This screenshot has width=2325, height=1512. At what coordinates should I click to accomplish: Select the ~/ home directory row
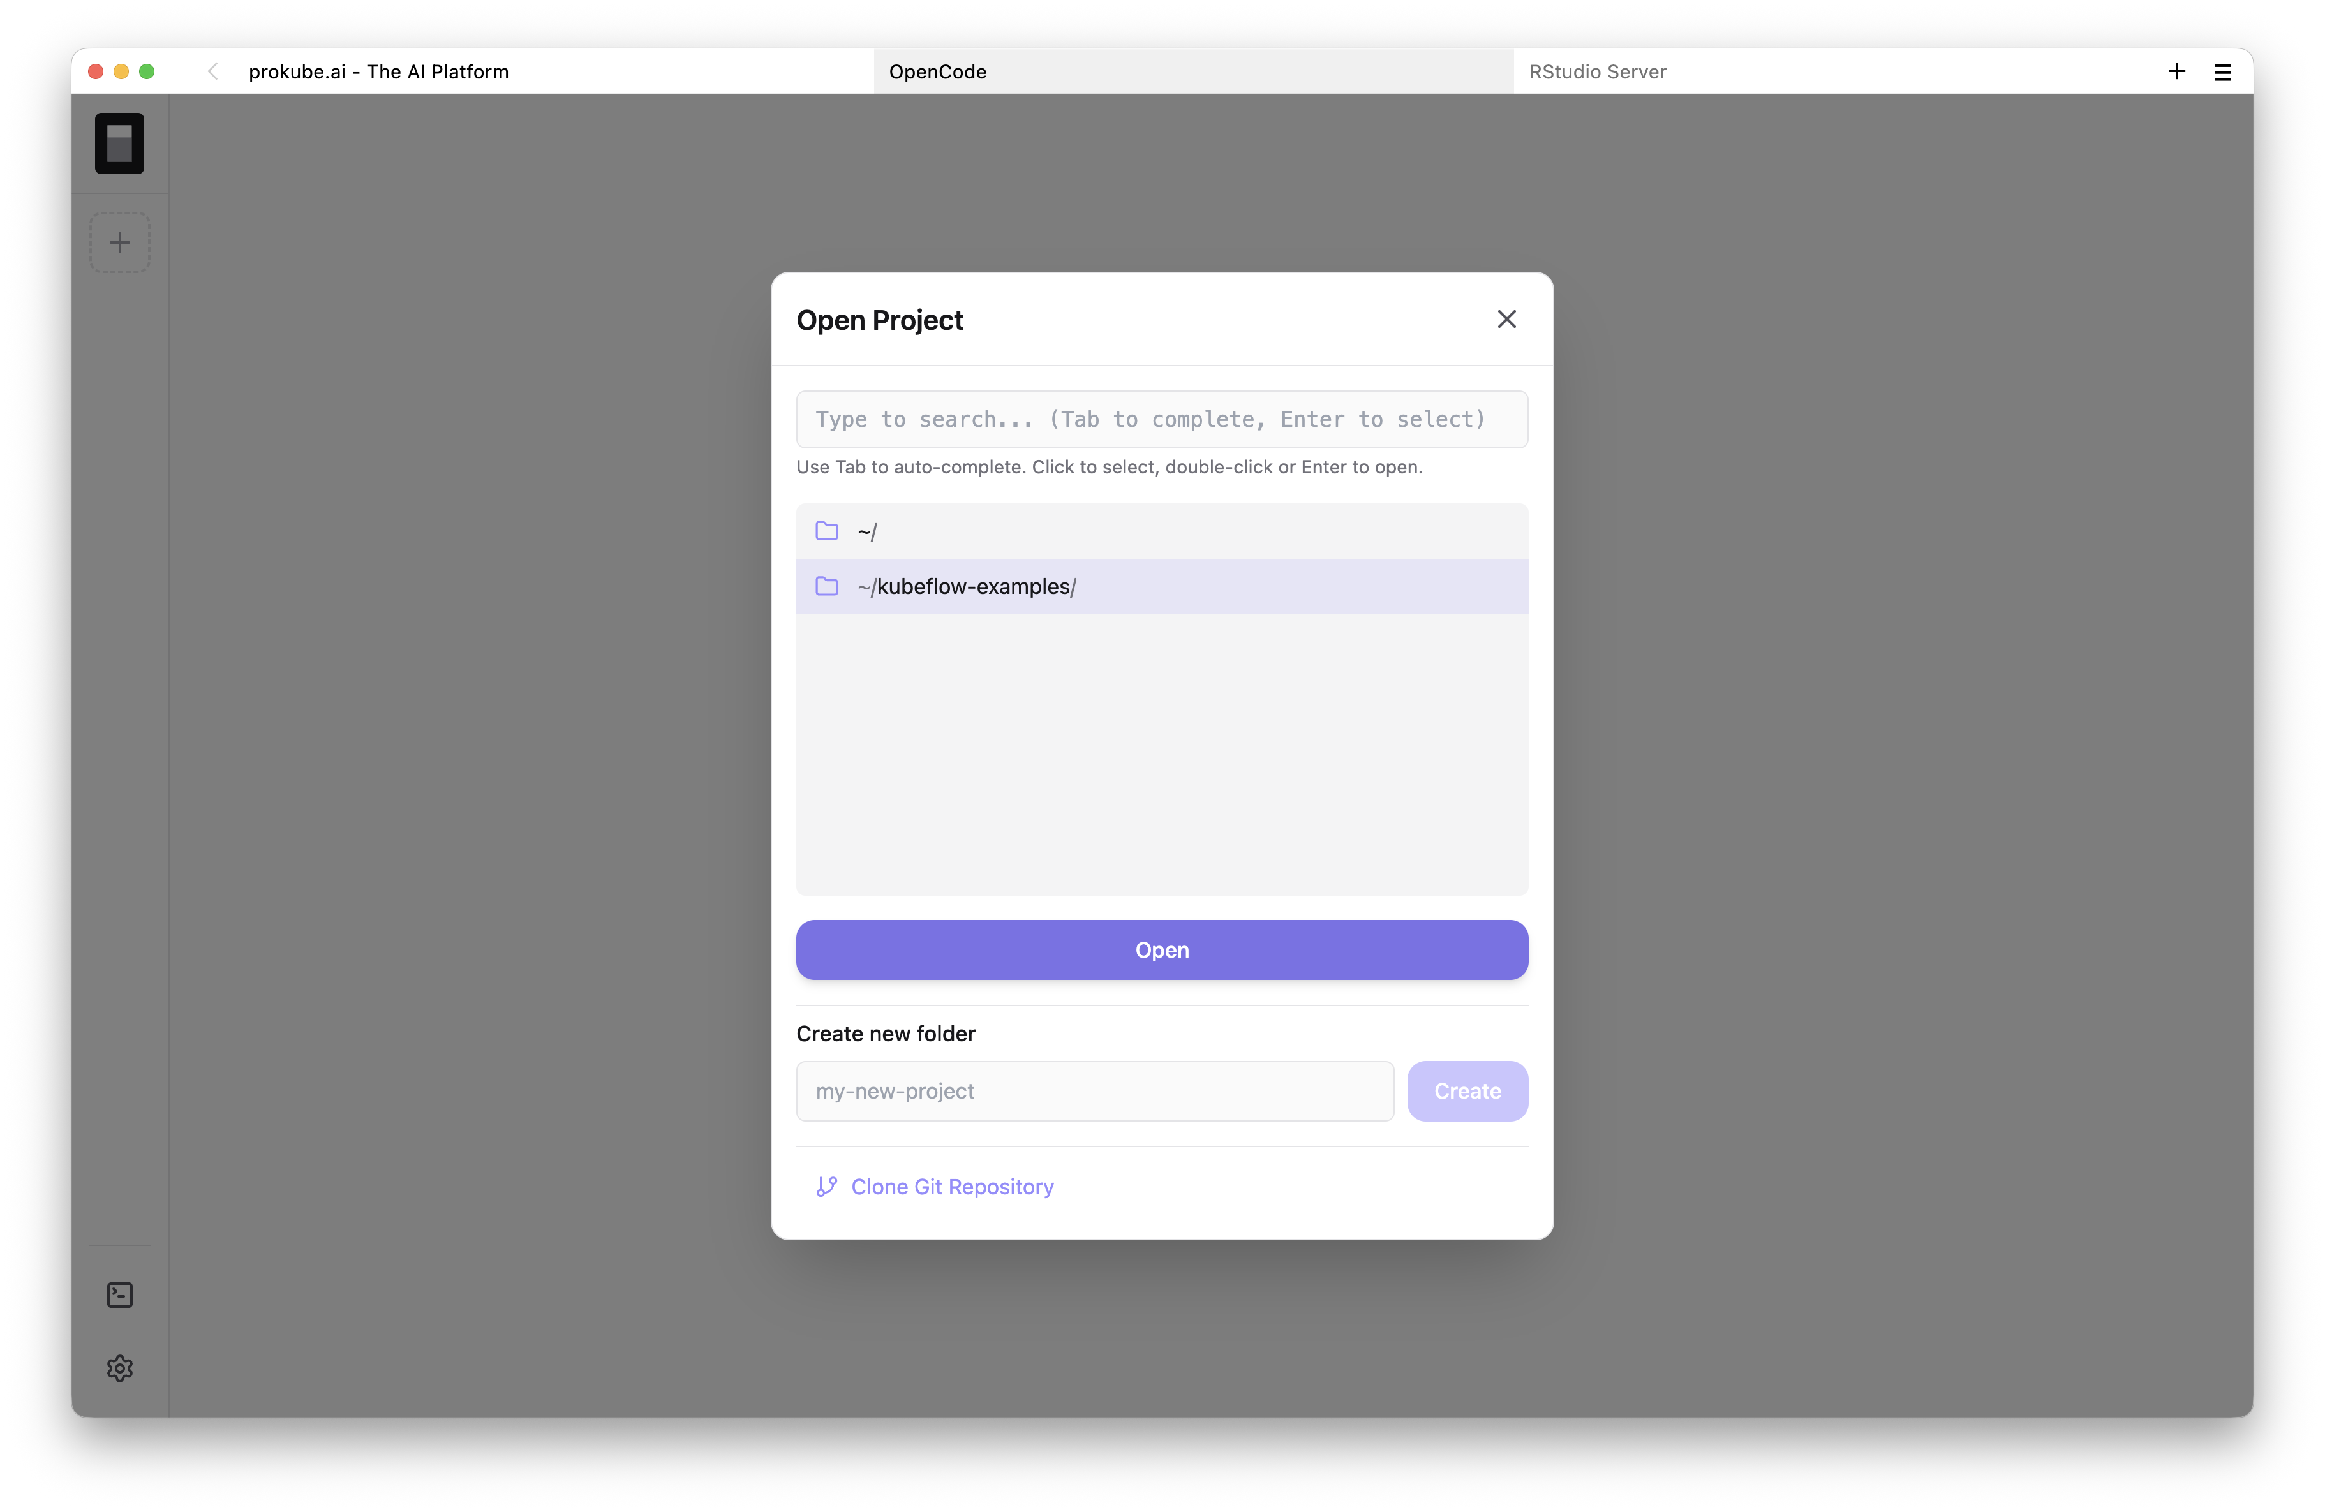pyautogui.click(x=1161, y=531)
